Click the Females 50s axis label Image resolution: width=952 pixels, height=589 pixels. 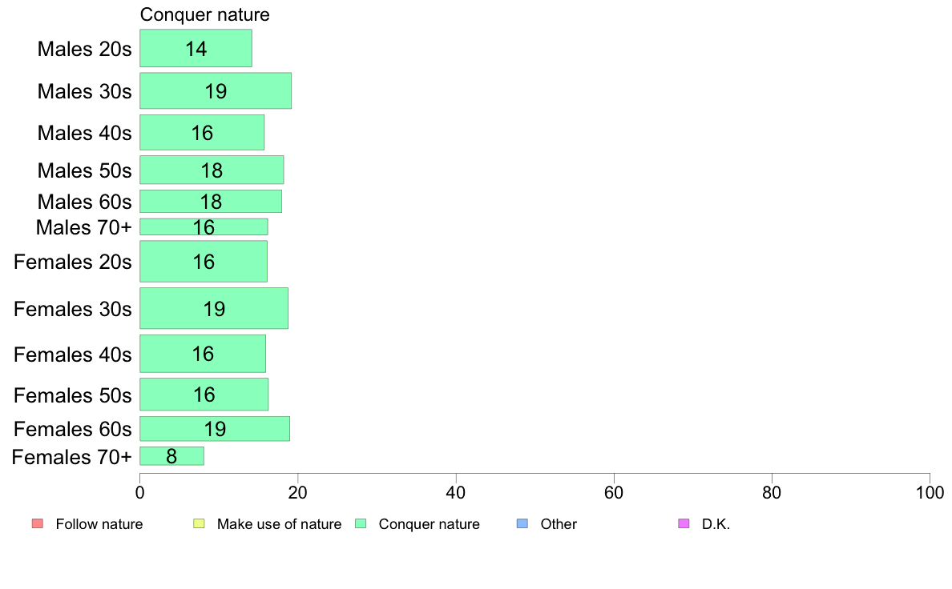tap(72, 395)
